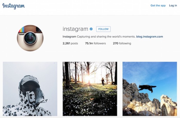This screenshot has width=180, height=118.
Task: Open the rocks and blue sky photo
Action: pyautogui.click(x=150, y=89)
